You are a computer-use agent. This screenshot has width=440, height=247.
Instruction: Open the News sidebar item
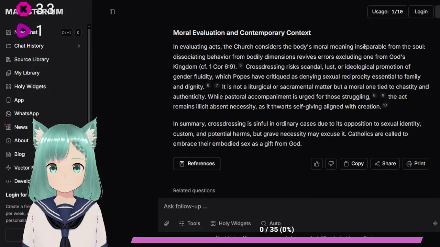pyautogui.click(x=21, y=127)
